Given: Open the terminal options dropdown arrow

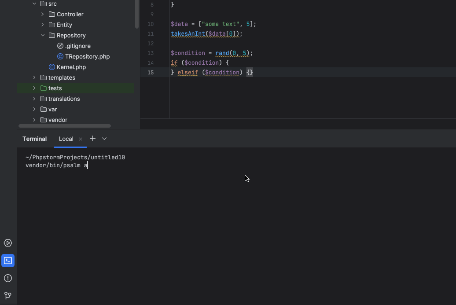Looking at the screenshot, I should click(104, 139).
